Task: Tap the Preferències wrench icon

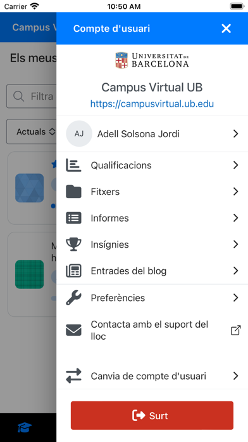Action: 73,298
